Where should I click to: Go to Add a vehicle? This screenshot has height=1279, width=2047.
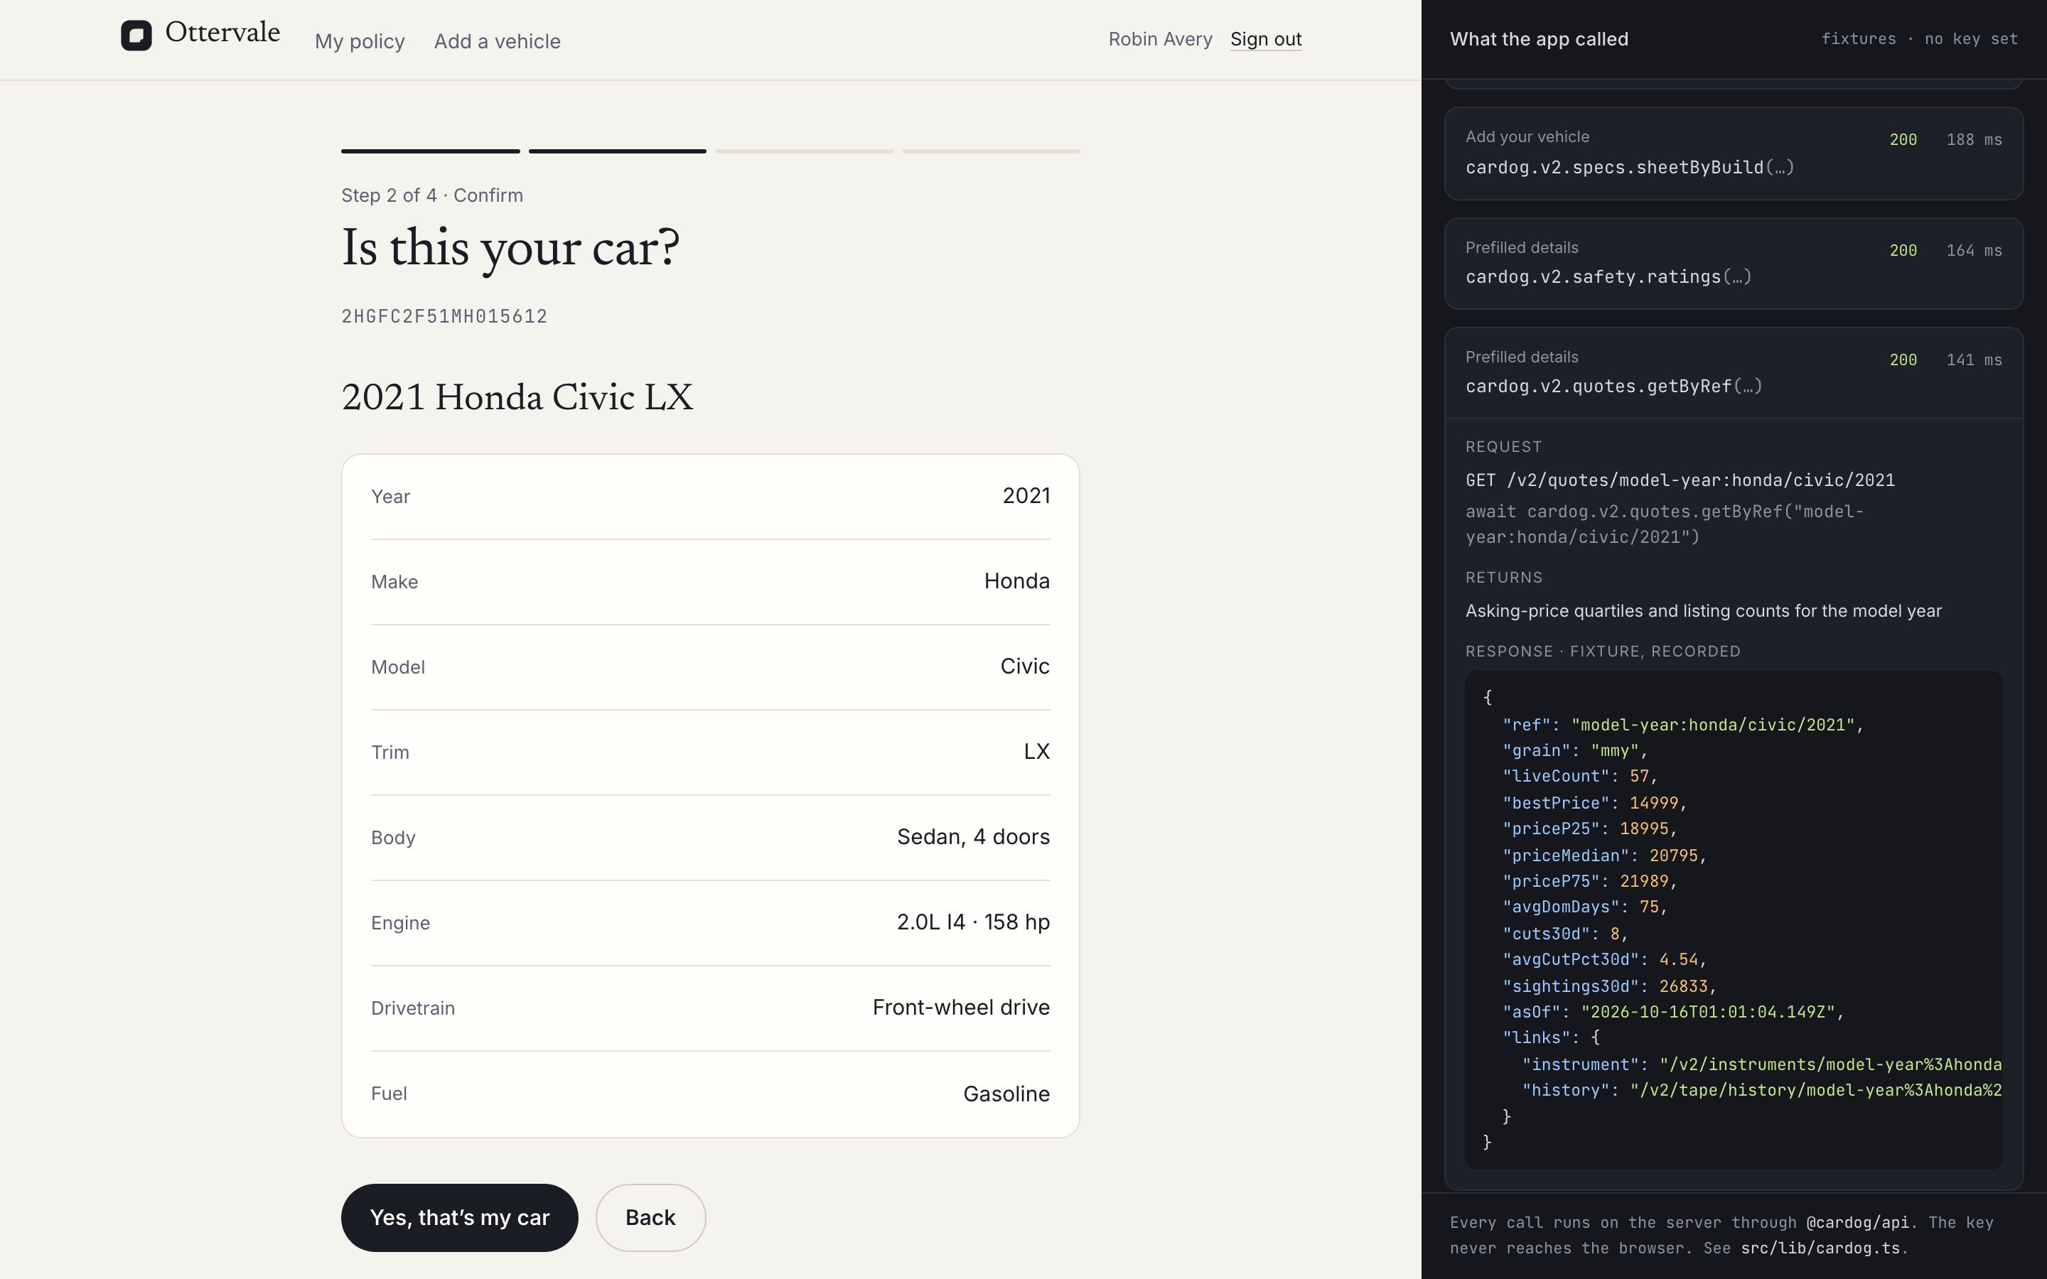click(x=498, y=41)
